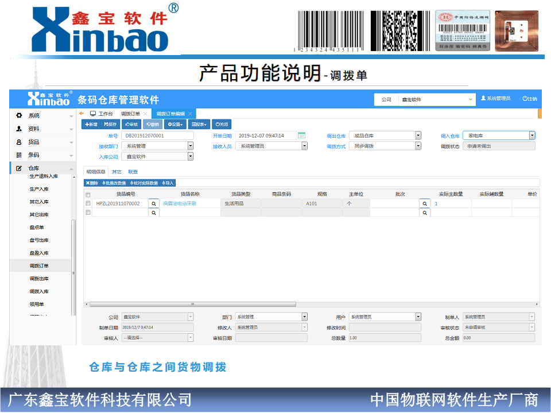551x413 pixels.
Task: Click the 条码 barcode icon in sidebar
Action: tap(19, 155)
